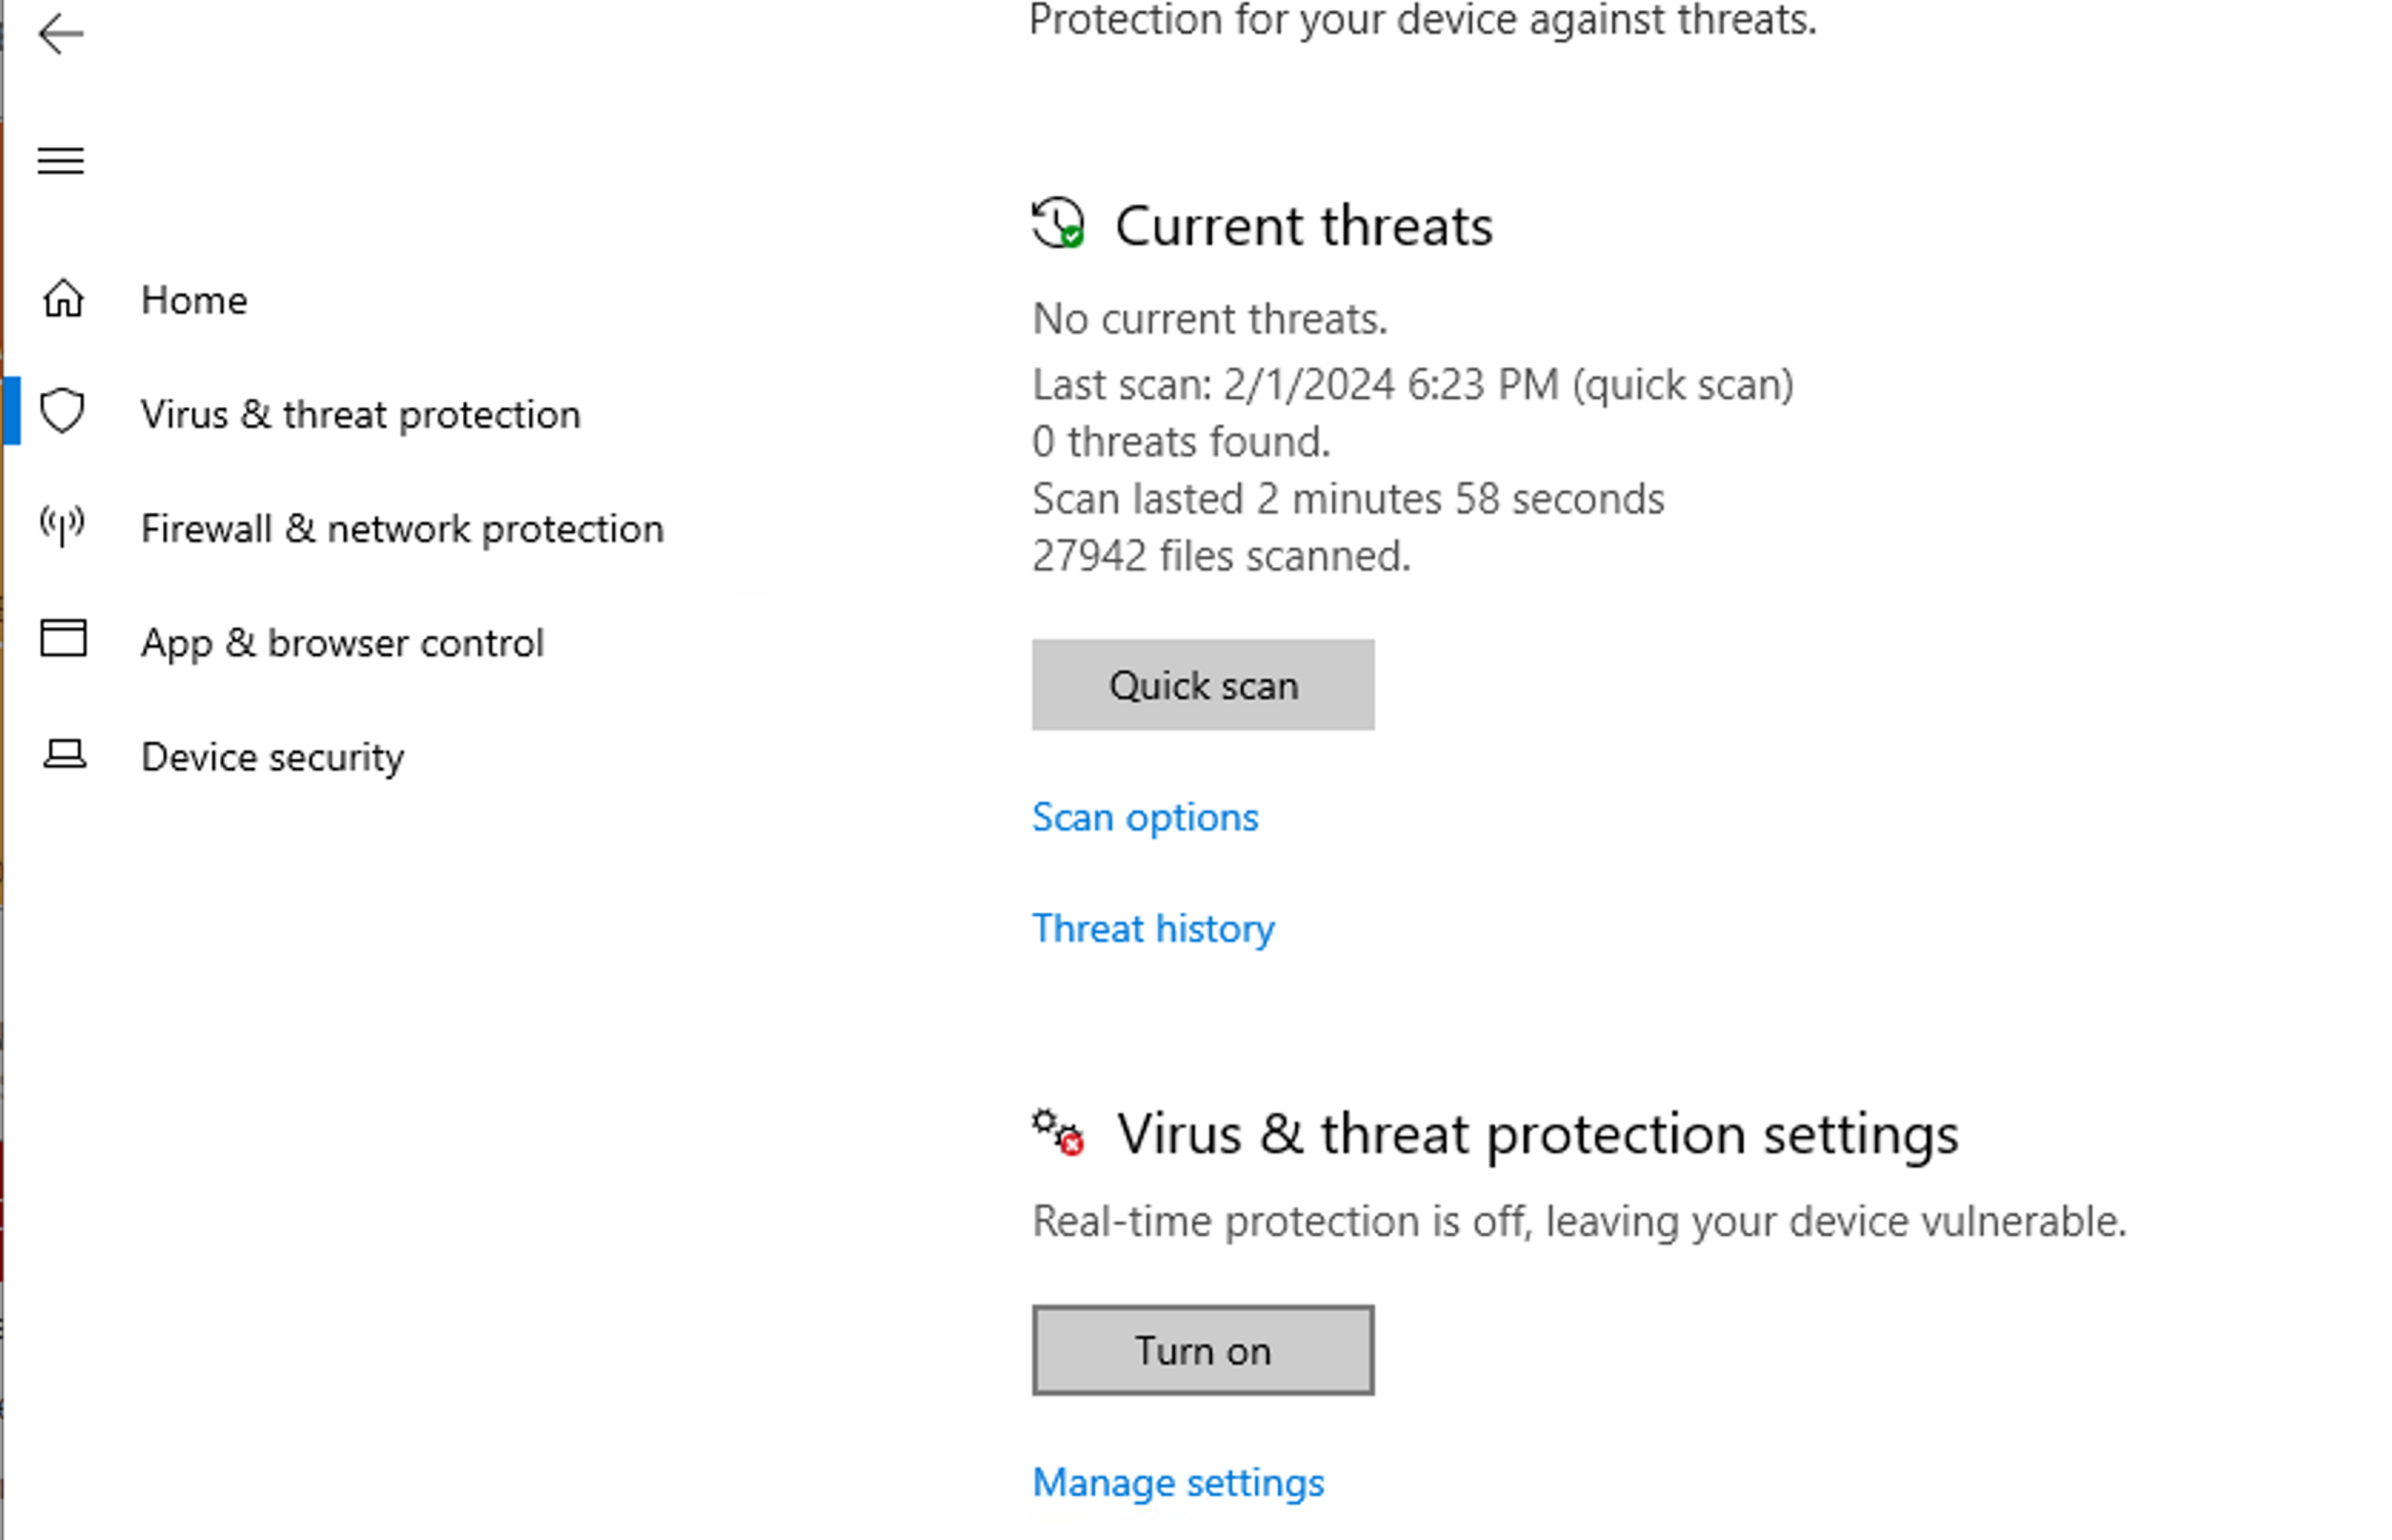Viewport: 2392px width, 1540px height.
Task: Select Virus & threat protection menu item
Action: (360, 414)
